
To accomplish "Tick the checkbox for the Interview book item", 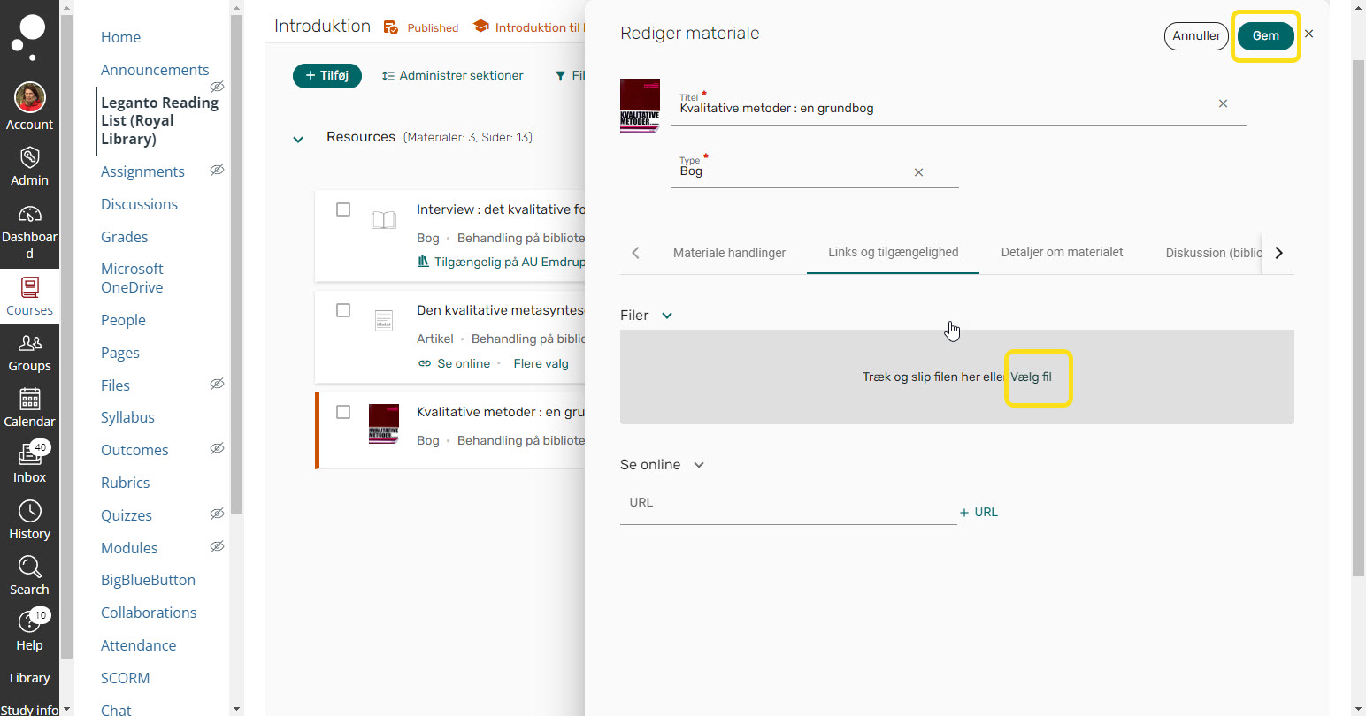I will coord(343,209).
